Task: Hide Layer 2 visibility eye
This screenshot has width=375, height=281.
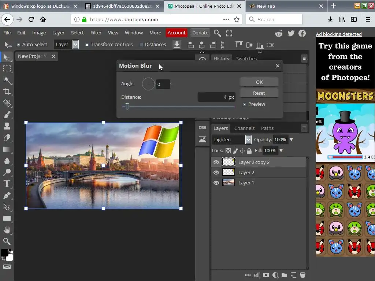Action: pyautogui.click(x=216, y=173)
